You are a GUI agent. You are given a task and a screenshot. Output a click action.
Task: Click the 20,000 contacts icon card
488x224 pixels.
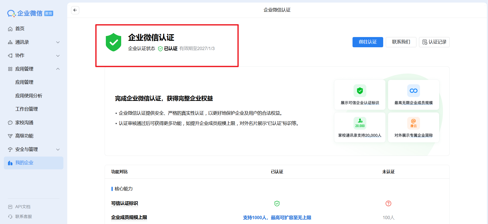[360, 123]
